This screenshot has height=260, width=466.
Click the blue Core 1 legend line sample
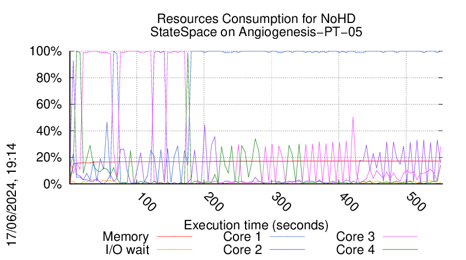coord(287,236)
